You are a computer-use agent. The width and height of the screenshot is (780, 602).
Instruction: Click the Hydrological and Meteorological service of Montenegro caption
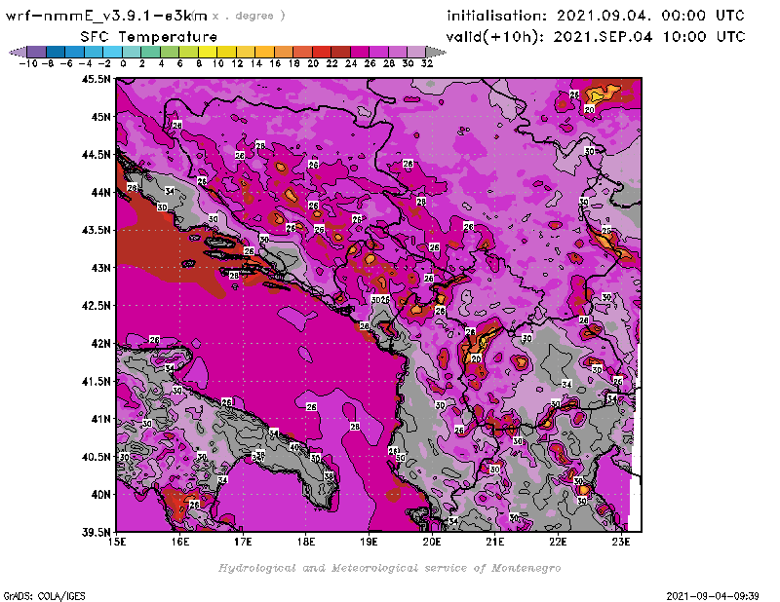pyautogui.click(x=389, y=568)
